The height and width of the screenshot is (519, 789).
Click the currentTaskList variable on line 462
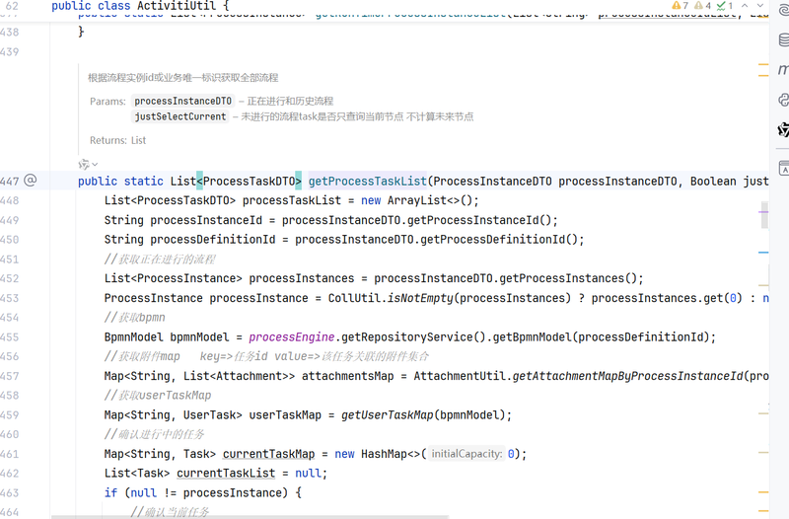point(226,474)
